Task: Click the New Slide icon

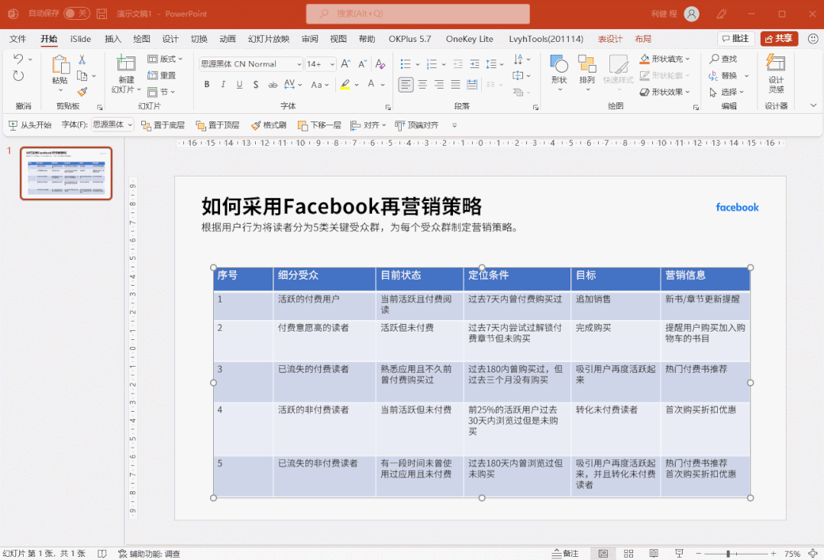Action: pyautogui.click(x=125, y=64)
